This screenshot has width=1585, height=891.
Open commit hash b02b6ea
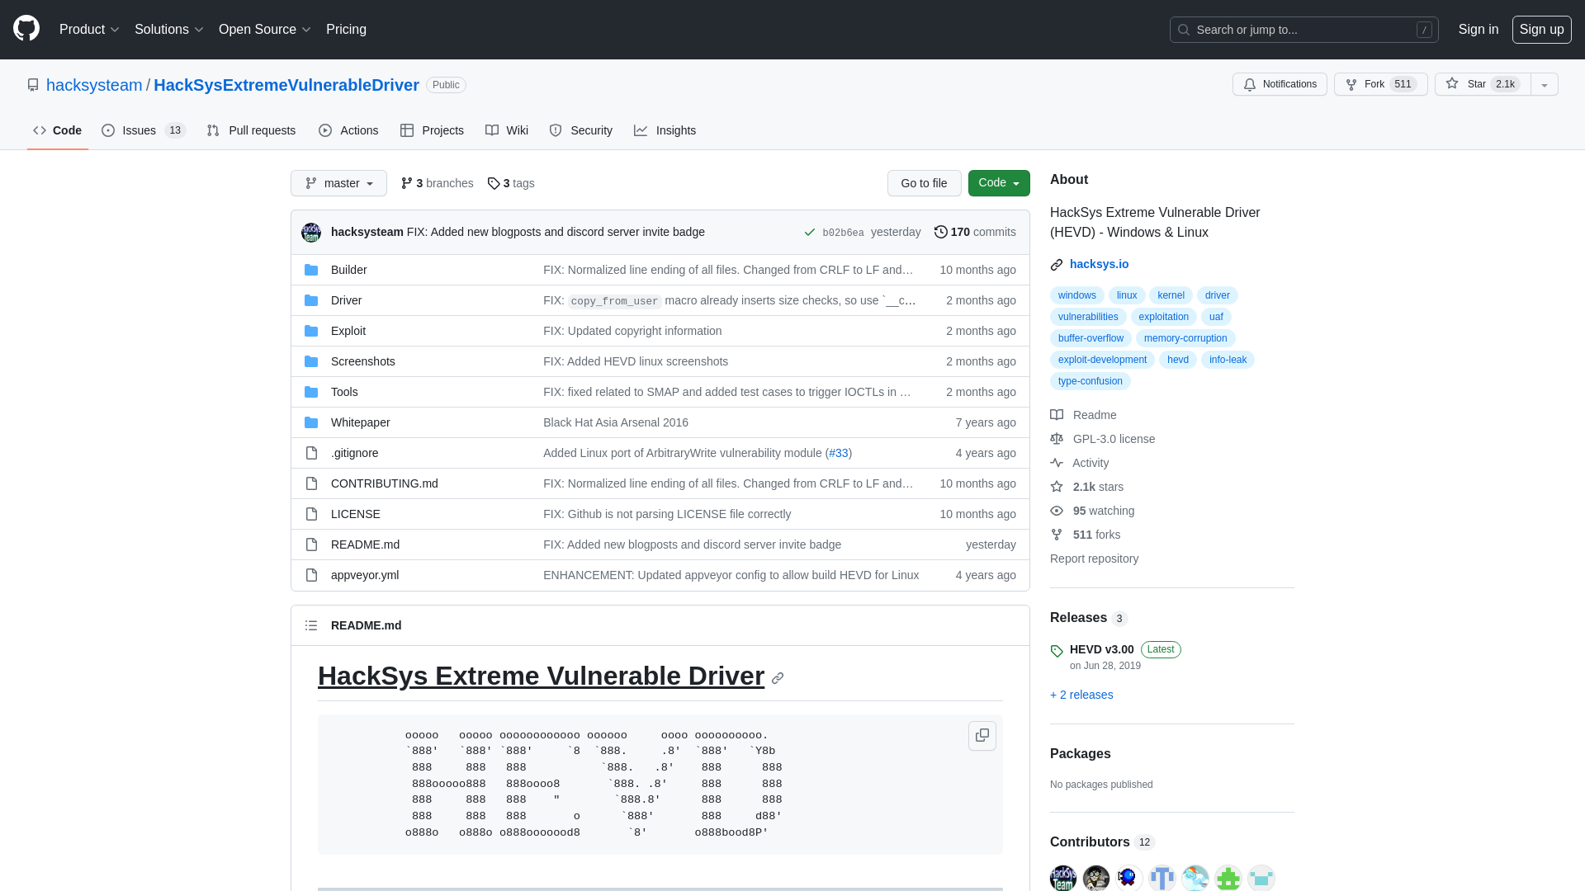843,233
